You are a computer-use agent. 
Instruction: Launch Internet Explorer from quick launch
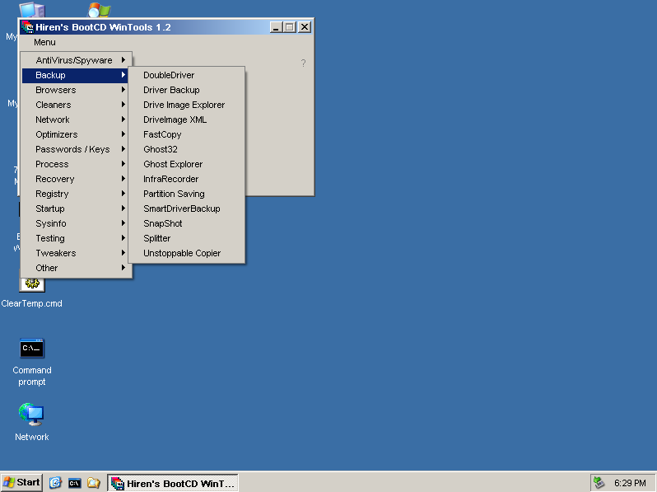55,483
